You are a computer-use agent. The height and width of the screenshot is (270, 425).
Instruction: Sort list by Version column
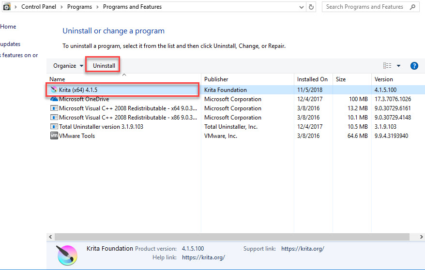pyautogui.click(x=383, y=79)
